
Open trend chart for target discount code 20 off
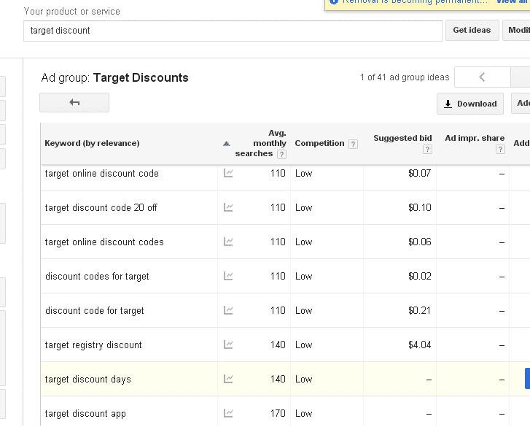point(228,207)
